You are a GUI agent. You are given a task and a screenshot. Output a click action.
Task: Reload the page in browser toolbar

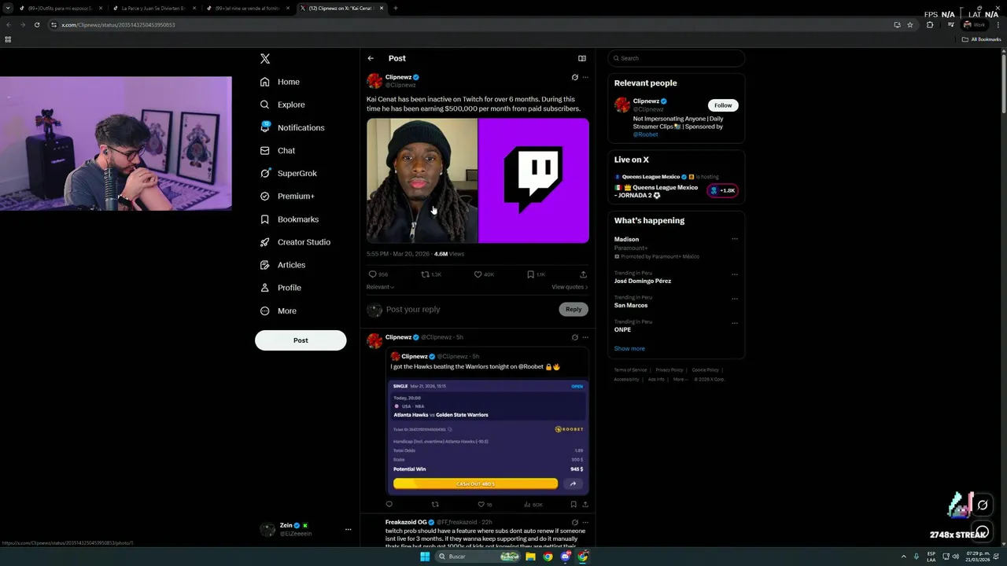37,24
